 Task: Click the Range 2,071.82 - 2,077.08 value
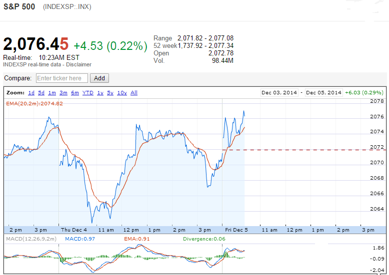(205, 38)
